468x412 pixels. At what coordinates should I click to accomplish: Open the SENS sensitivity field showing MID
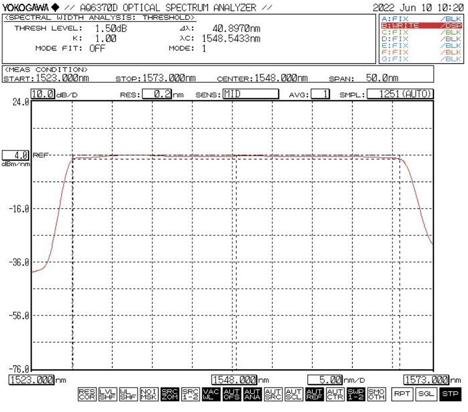(x=248, y=95)
